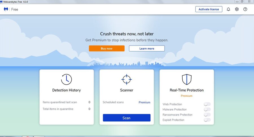
Task: Minimize the Malwarebytes window
Action: pos(237,2)
